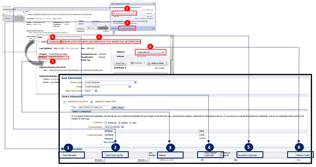Expand the Download arrow in large patch window
316x167 pixels.
click(145, 63)
